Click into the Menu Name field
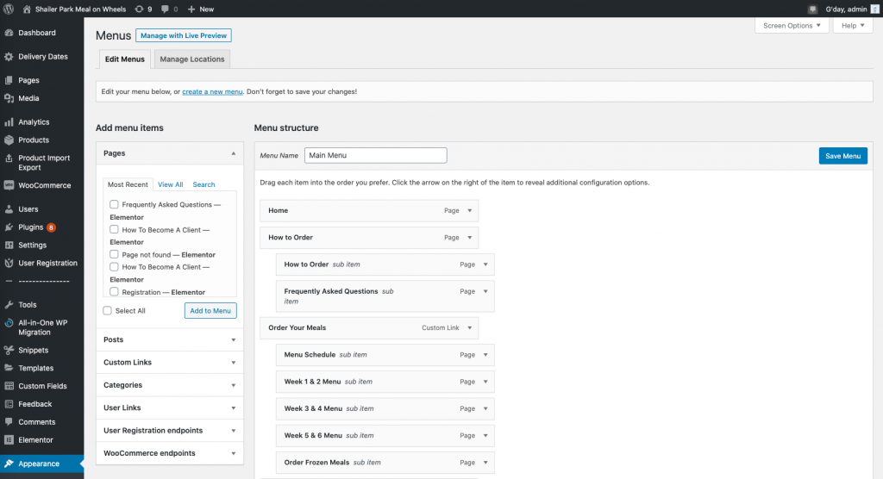883x479 pixels. (376, 155)
